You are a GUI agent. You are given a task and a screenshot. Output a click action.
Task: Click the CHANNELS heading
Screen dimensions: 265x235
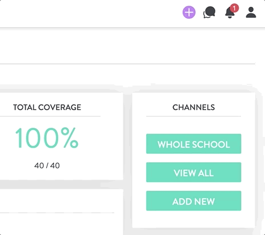194,107
